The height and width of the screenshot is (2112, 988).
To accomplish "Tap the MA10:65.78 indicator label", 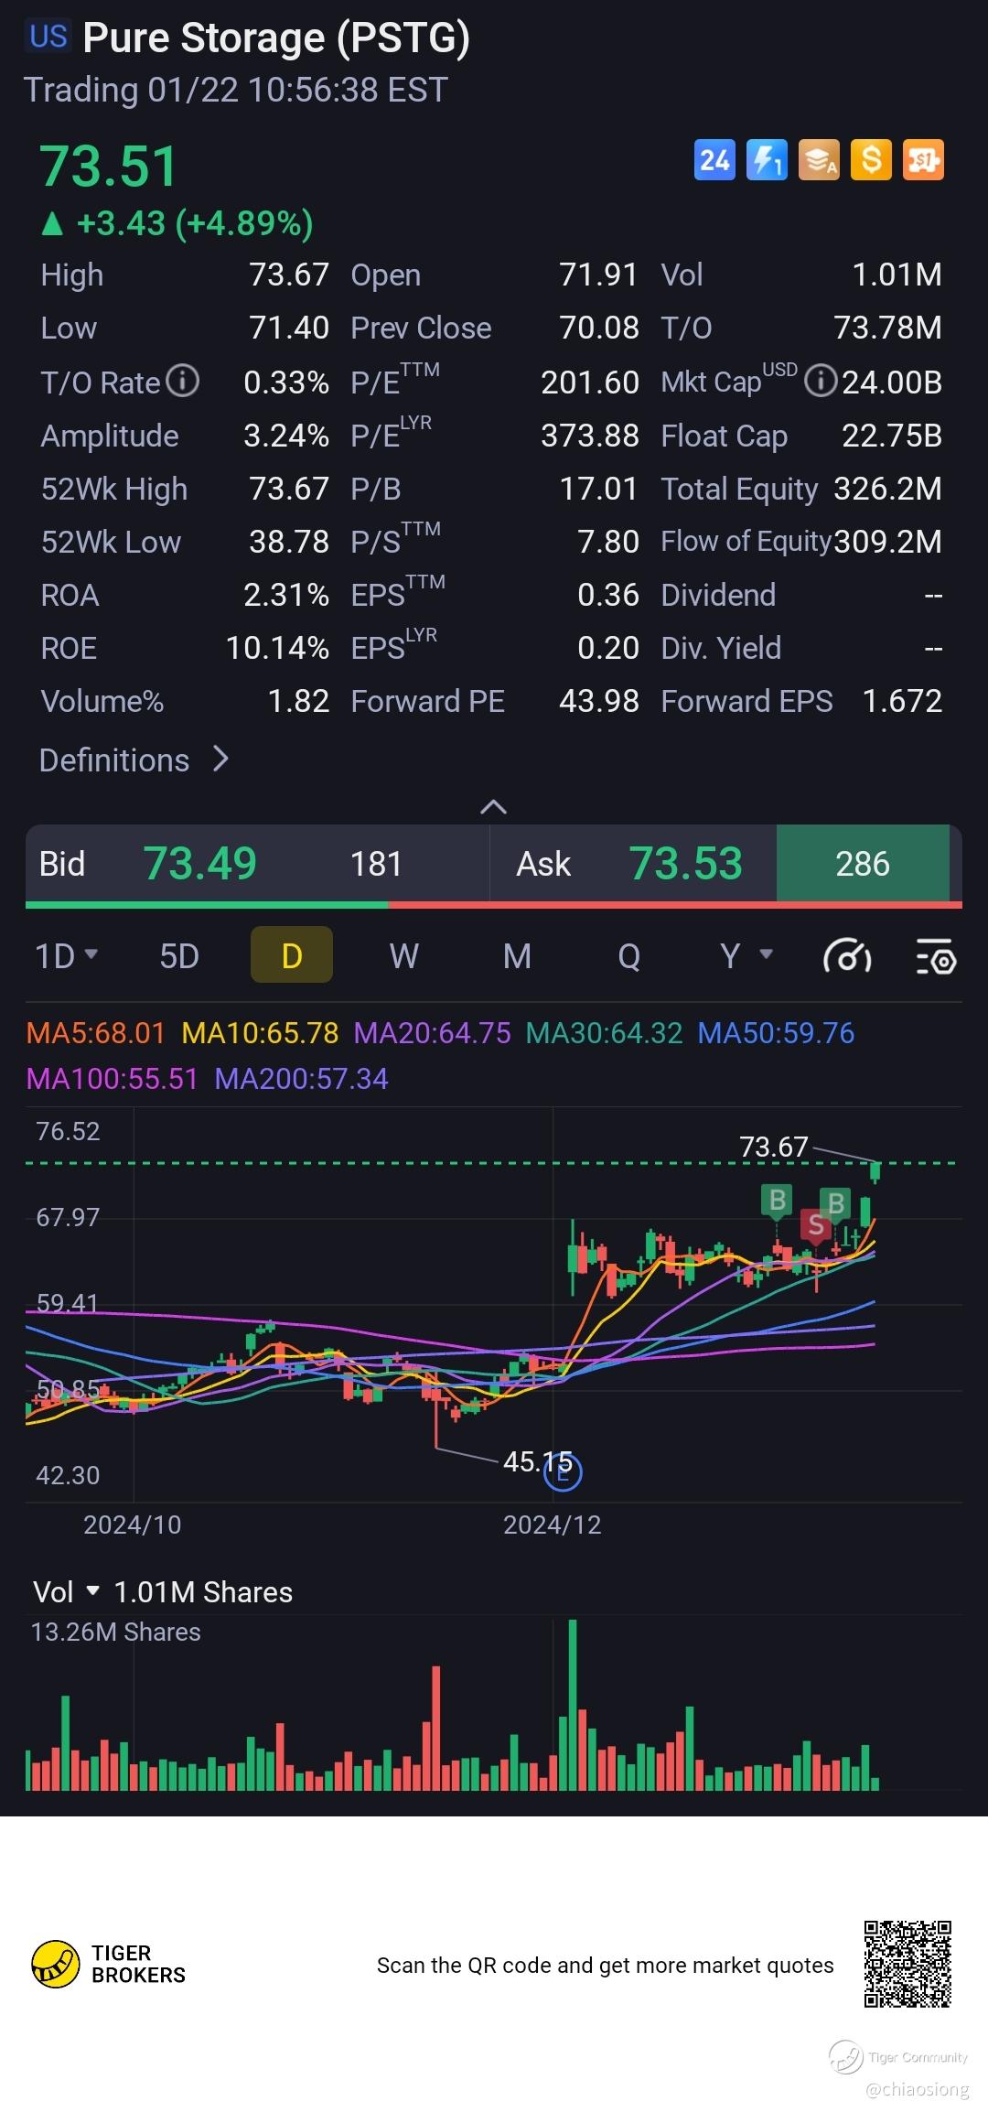I will click(x=260, y=1033).
